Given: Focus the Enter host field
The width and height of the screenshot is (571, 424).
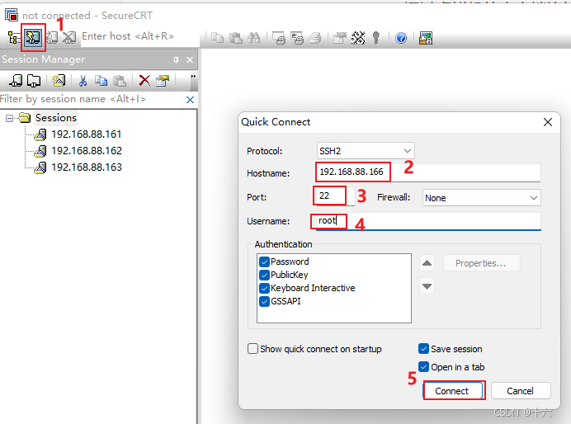Looking at the screenshot, I should [139, 36].
